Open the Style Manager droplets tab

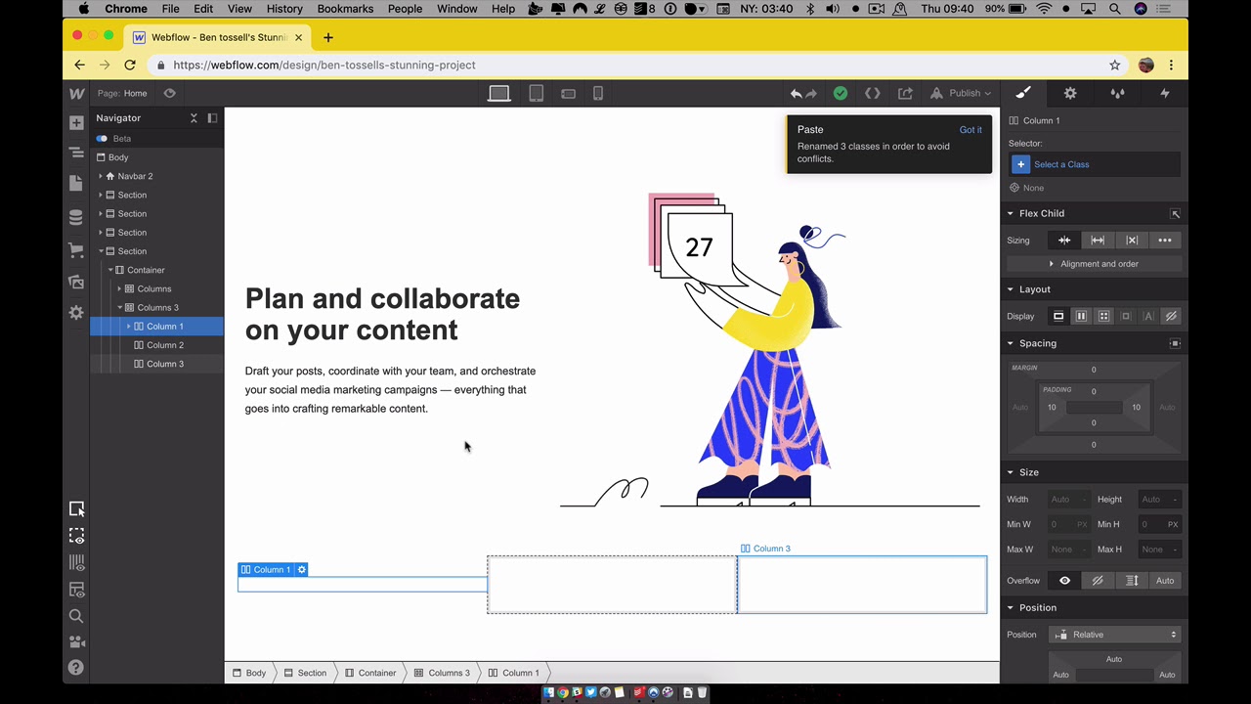coord(1117,93)
